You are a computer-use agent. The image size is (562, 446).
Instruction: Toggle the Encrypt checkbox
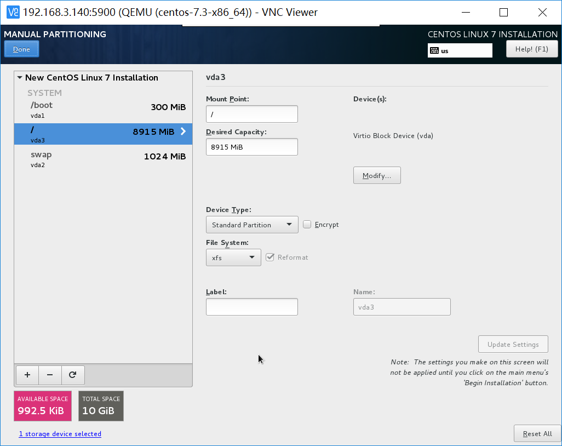pos(307,225)
